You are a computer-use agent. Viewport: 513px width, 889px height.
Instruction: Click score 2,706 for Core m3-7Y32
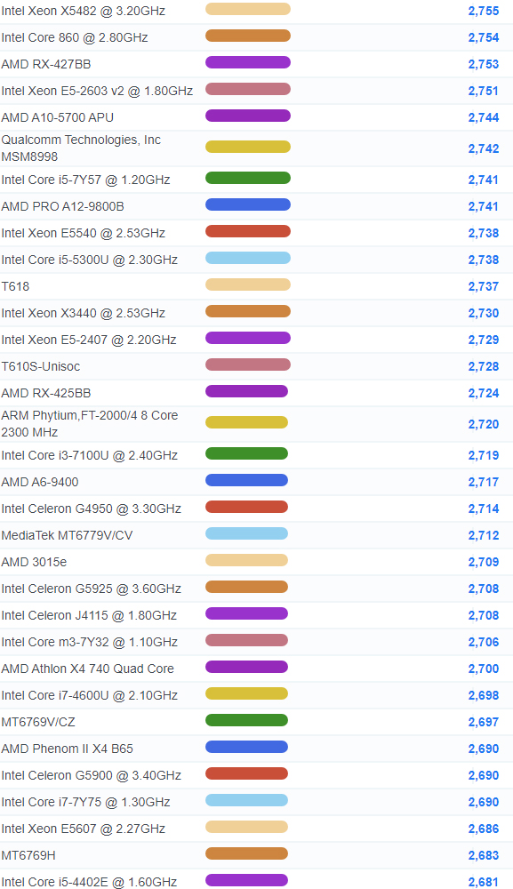[484, 642]
